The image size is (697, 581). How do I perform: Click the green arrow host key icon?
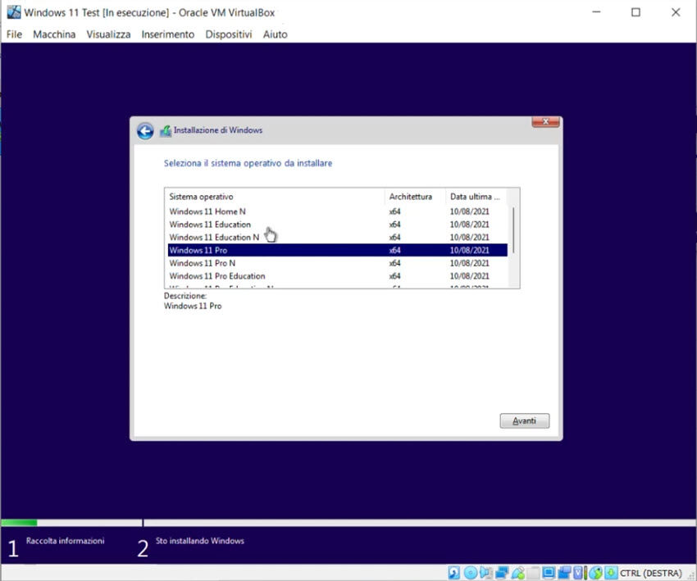[x=611, y=573]
